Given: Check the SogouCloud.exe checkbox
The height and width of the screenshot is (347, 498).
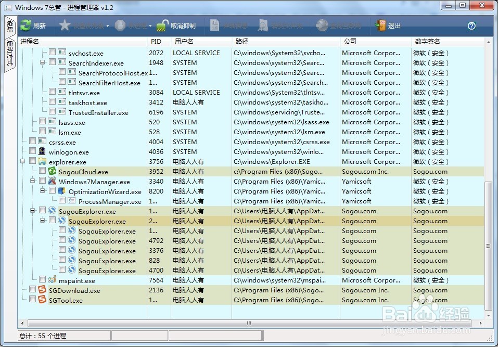Looking at the screenshot, I should coord(43,171).
